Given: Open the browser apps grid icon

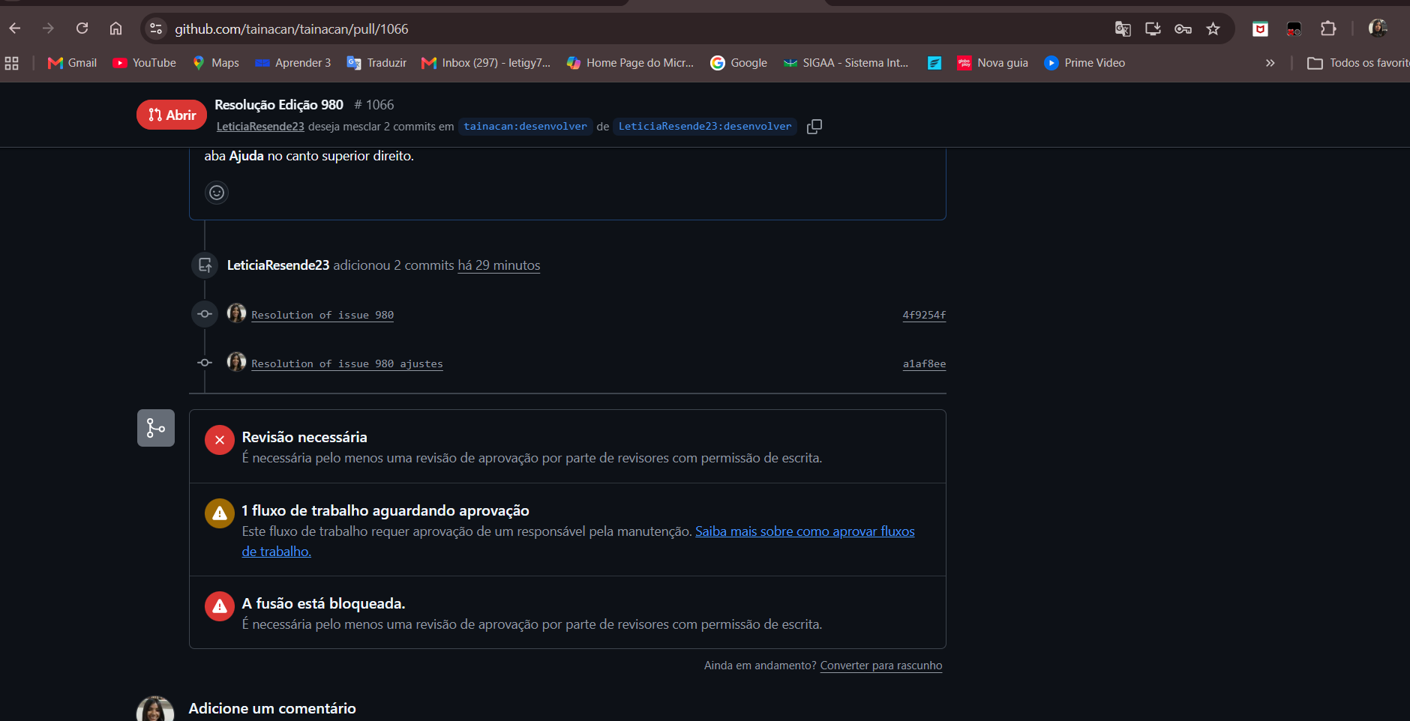Looking at the screenshot, I should [11, 63].
